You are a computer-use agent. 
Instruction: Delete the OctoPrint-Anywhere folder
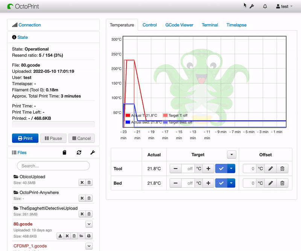click(89, 198)
